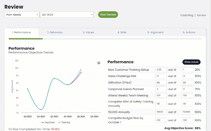Switch to the 2. Behaviors tab
Viewport: 211px width, 131px height.
[x=55, y=32]
